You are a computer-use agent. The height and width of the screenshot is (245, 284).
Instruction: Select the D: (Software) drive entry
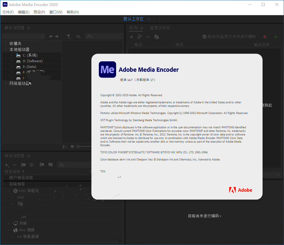click(x=33, y=61)
